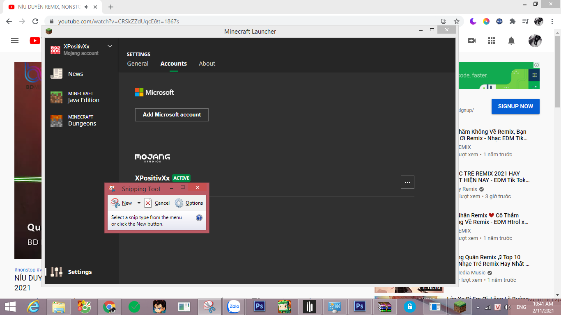Click Cancel in the Snipping Tool
The width and height of the screenshot is (561, 315).
coord(157,203)
